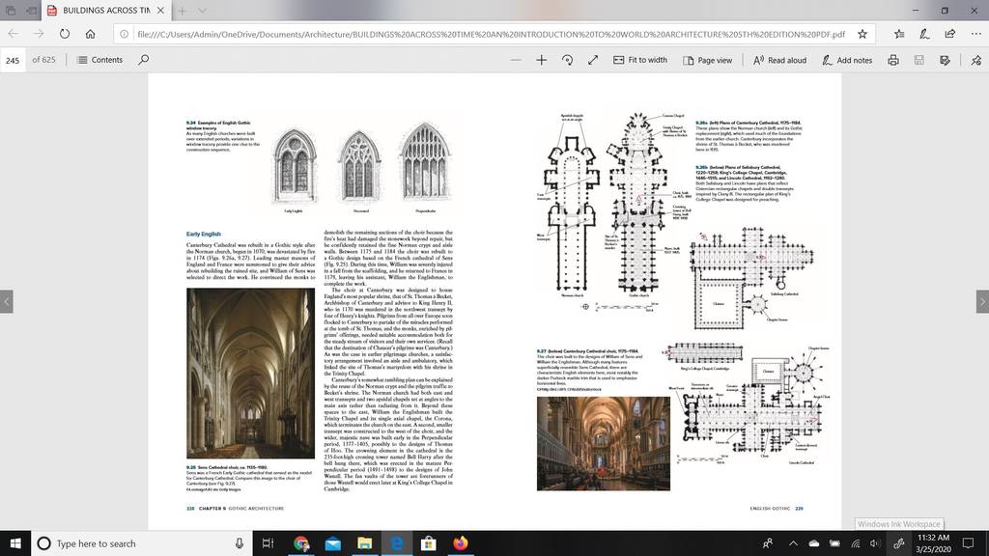Click the Canterbury Cathedral choir photo
This screenshot has height=556, width=989.
pyautogui.click(x=603, y=443)
